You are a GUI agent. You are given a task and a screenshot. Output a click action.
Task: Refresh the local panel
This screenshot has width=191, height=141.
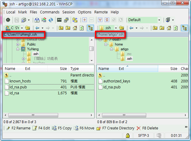click(82, 28)
